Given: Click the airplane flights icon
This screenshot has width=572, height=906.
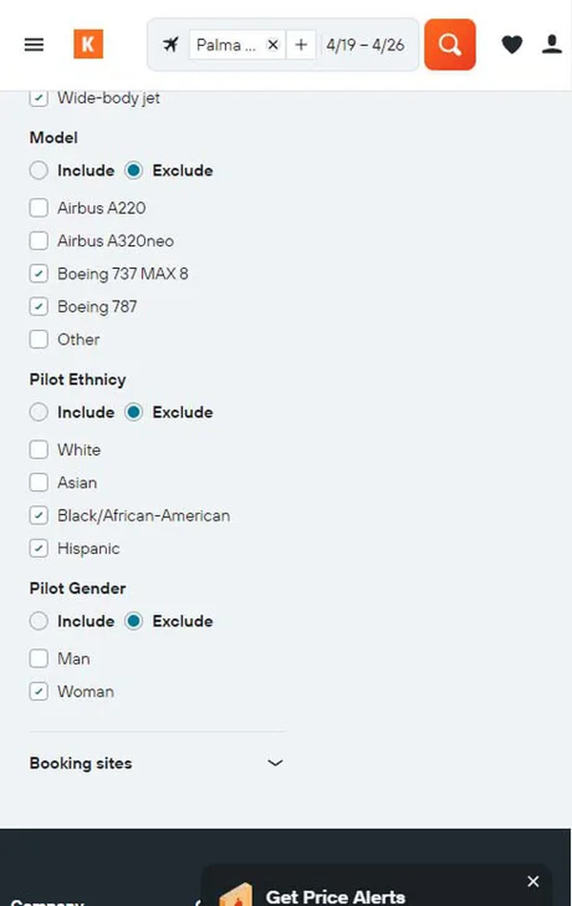Looking at the screenshot, I should pyautogui.click(x=171, y=44).
